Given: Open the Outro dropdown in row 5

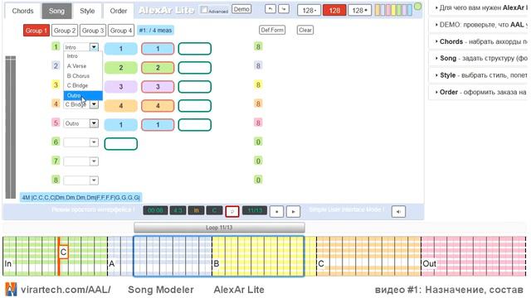Looking at the screenshot, I should (x=94, y=123).
